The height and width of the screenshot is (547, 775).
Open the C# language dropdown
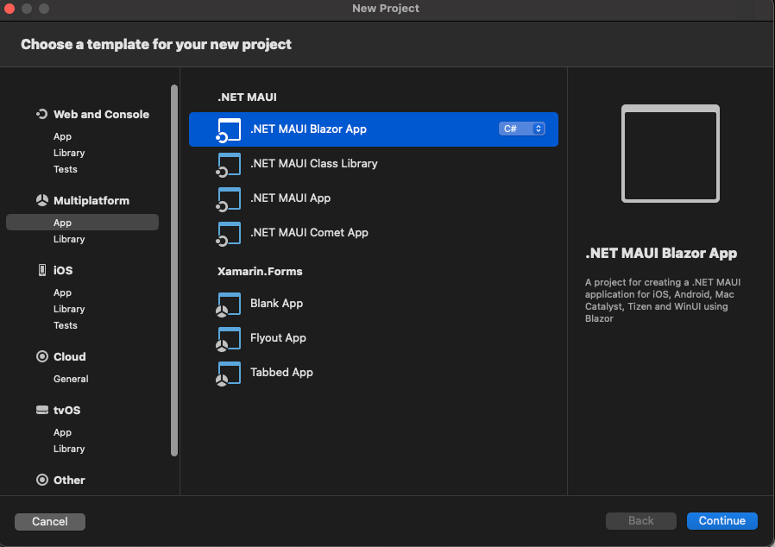point(521,129)
